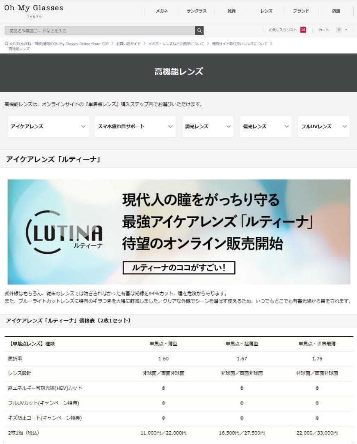Expand the フルUVレンズ section selector
Viewport: 357px width, 444px height.
pos(324,127)
